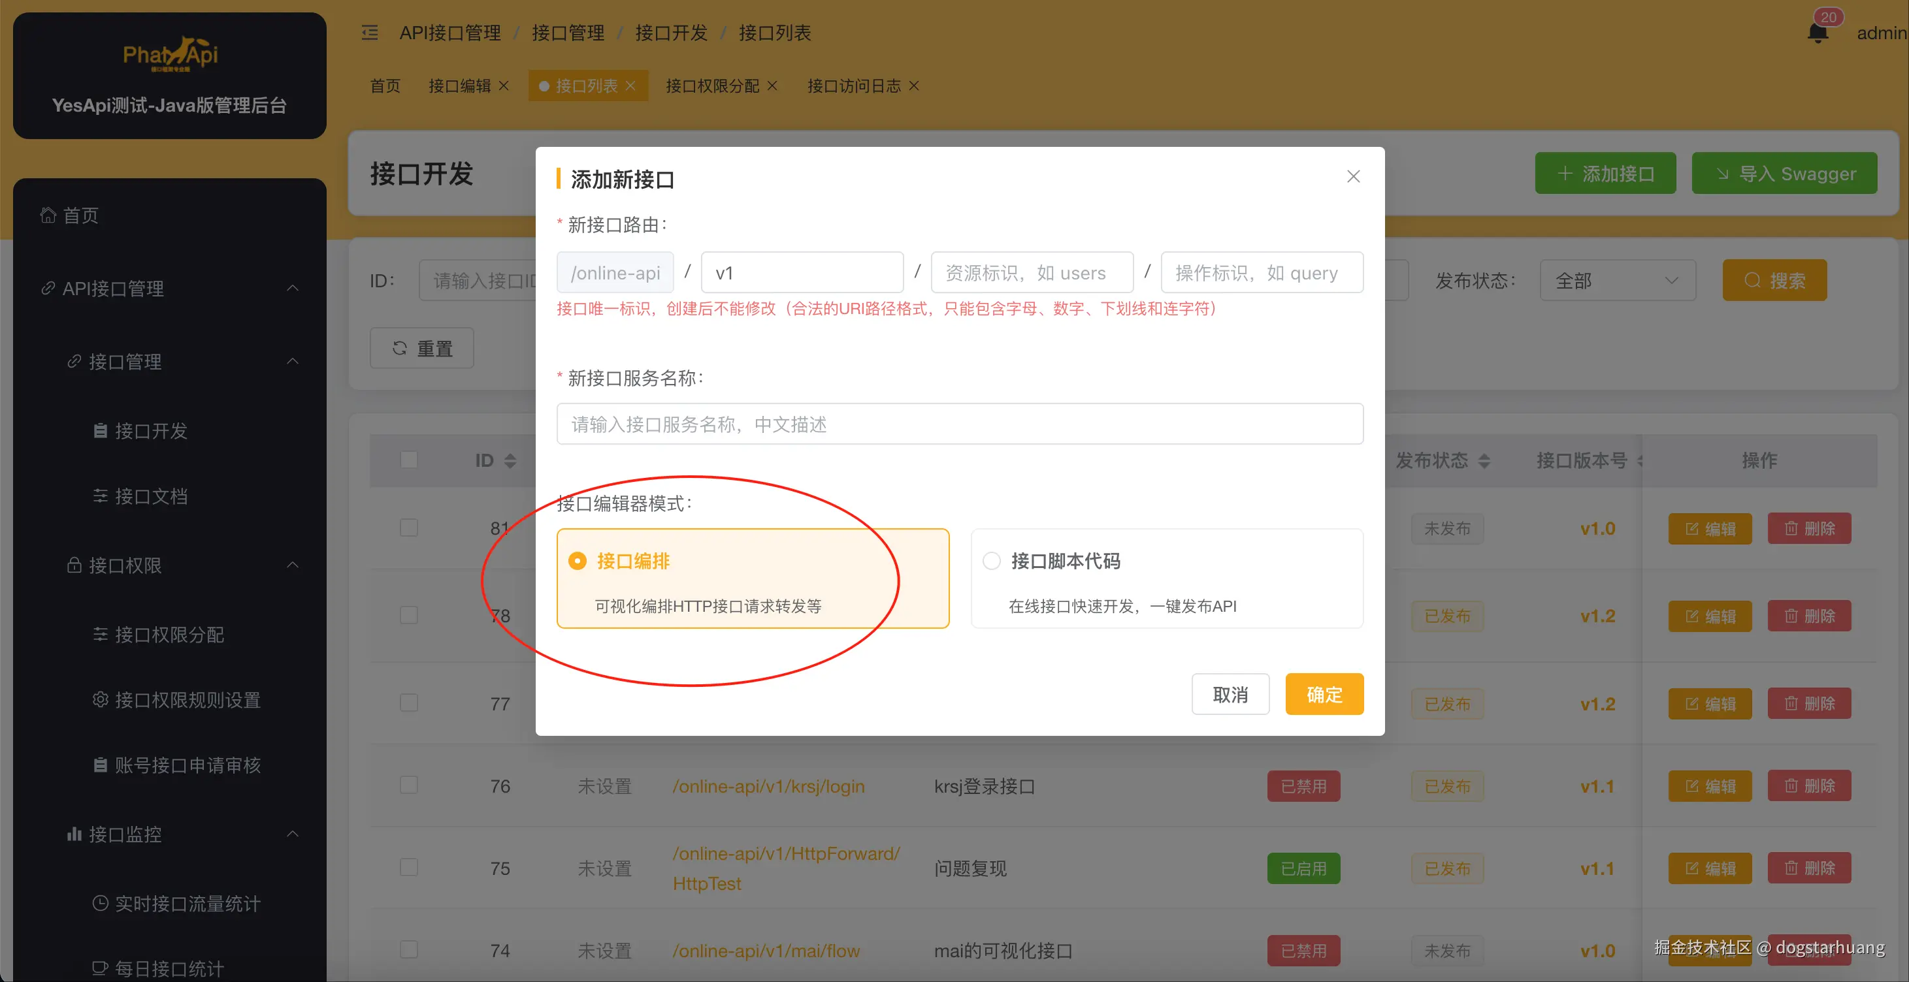
Task: Click the 取消 button
Action: pos(1230,694)
